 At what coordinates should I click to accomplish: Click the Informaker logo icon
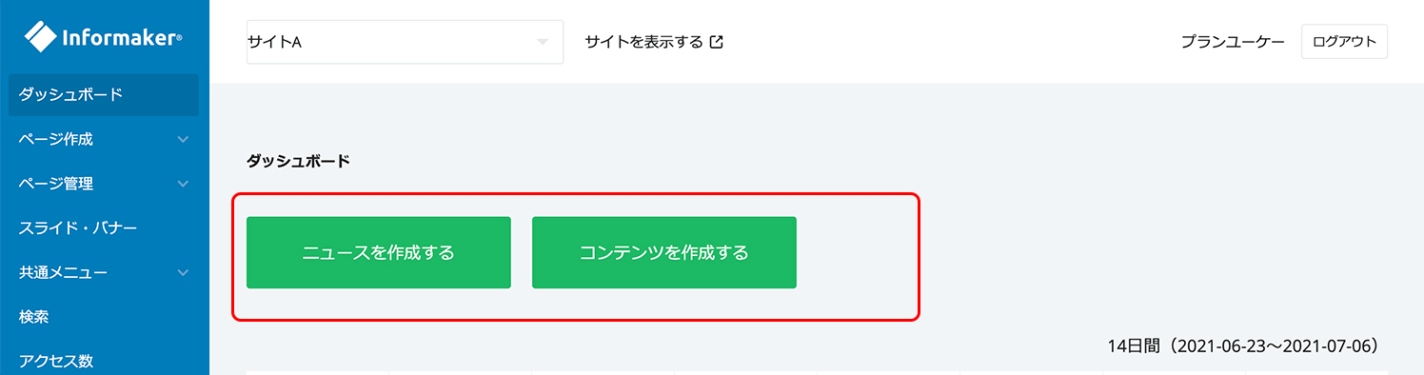pos(41,36)
